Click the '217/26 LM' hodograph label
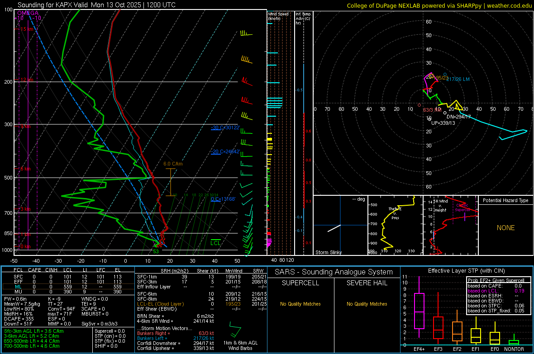Image resolution: width=534 pixels, height=354 pixels. pos(458,79)
